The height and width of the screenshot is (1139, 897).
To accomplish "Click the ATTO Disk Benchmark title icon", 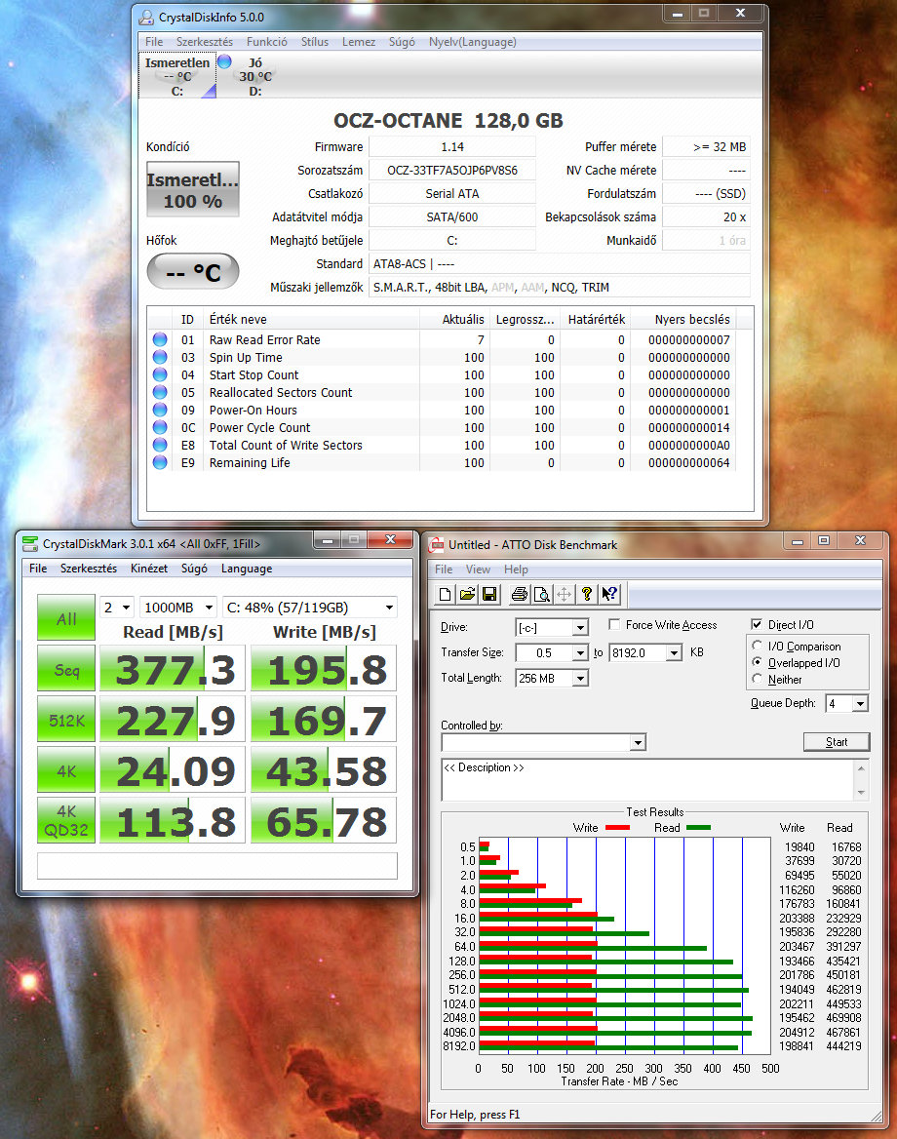I will point(436,545).
